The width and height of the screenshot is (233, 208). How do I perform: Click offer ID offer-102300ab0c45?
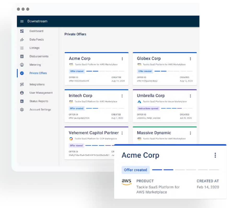79,81
